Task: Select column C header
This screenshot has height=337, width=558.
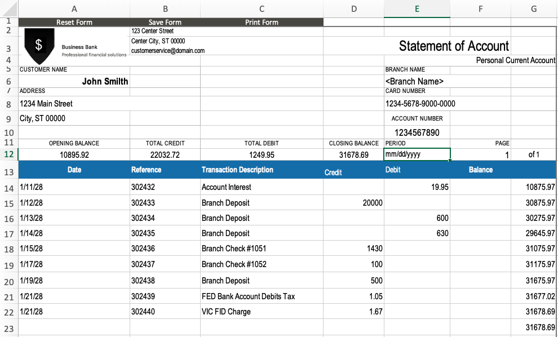Action: coord(262,9)
